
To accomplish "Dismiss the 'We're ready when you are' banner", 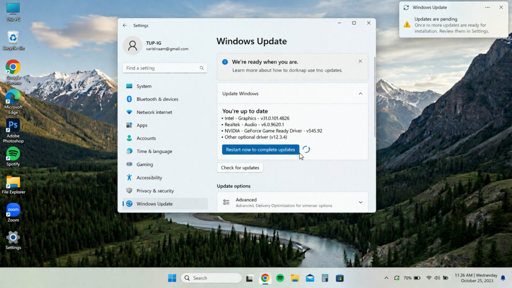I will click(360, 61).
